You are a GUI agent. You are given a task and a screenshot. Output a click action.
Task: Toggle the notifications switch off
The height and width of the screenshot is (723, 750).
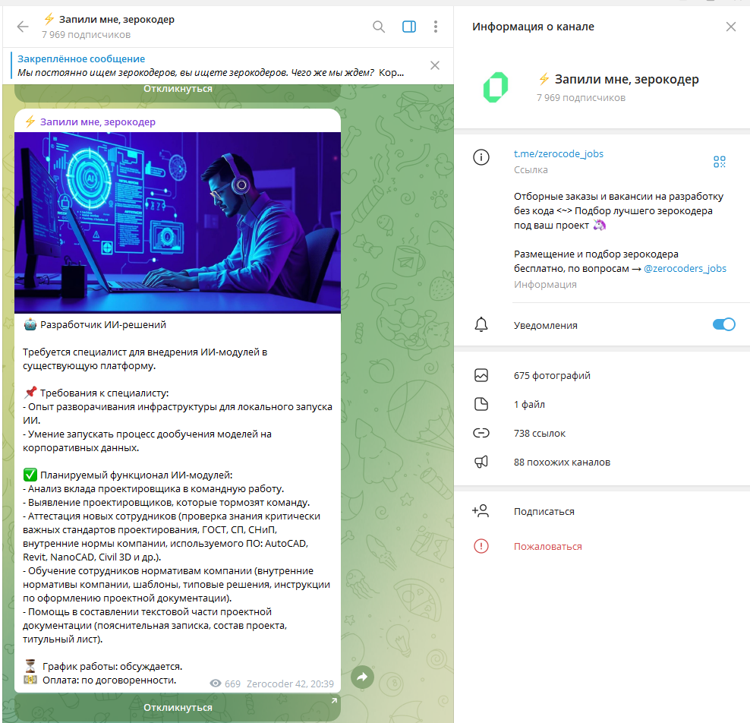coord(723,324)
